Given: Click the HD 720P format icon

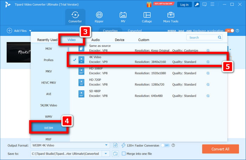Looking at the screenshot, I should pos(81,82).
